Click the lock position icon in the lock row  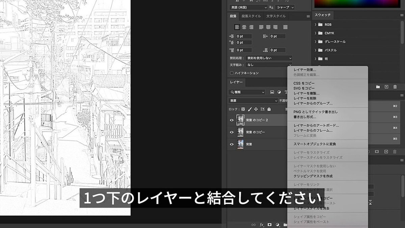[256, 109]
